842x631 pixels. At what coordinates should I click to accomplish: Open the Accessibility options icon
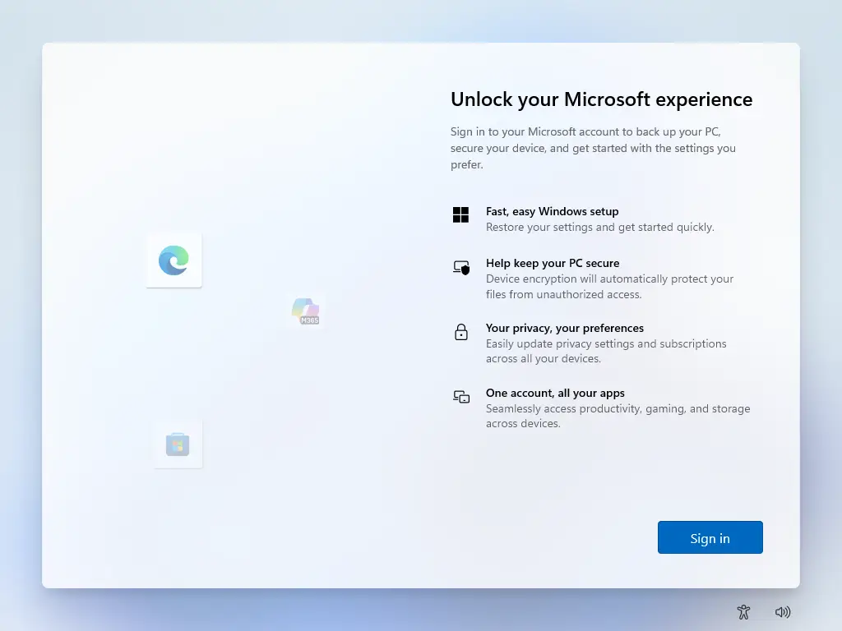tap(743, 611)
